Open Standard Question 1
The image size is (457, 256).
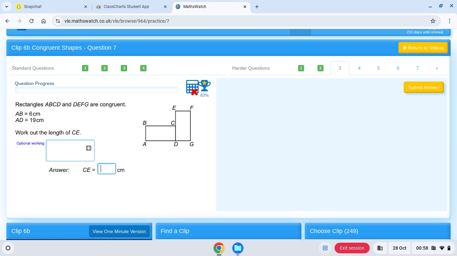(x=85, y=68)
